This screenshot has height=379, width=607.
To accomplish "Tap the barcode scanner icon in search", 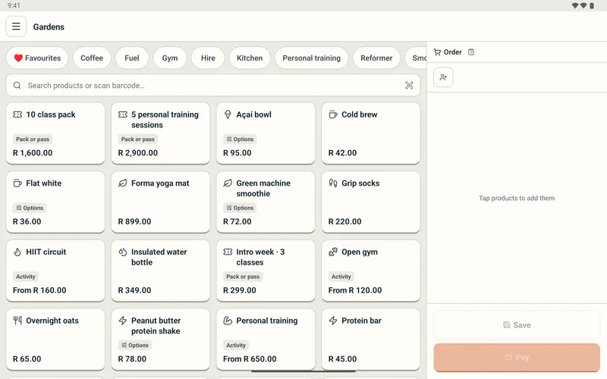I will (409, 86).
